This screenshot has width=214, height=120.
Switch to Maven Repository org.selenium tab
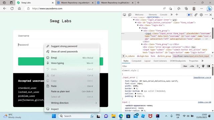(75, 3)
